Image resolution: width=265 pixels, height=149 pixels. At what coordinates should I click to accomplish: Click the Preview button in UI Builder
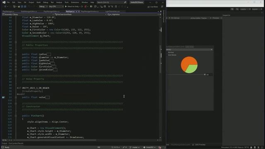[x=216, y=18]
